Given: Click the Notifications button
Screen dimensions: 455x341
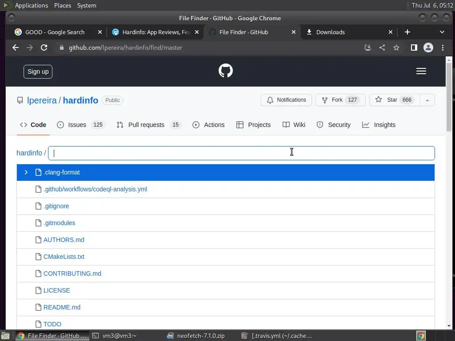Looking at the screenshot, I should click(286, 100).
